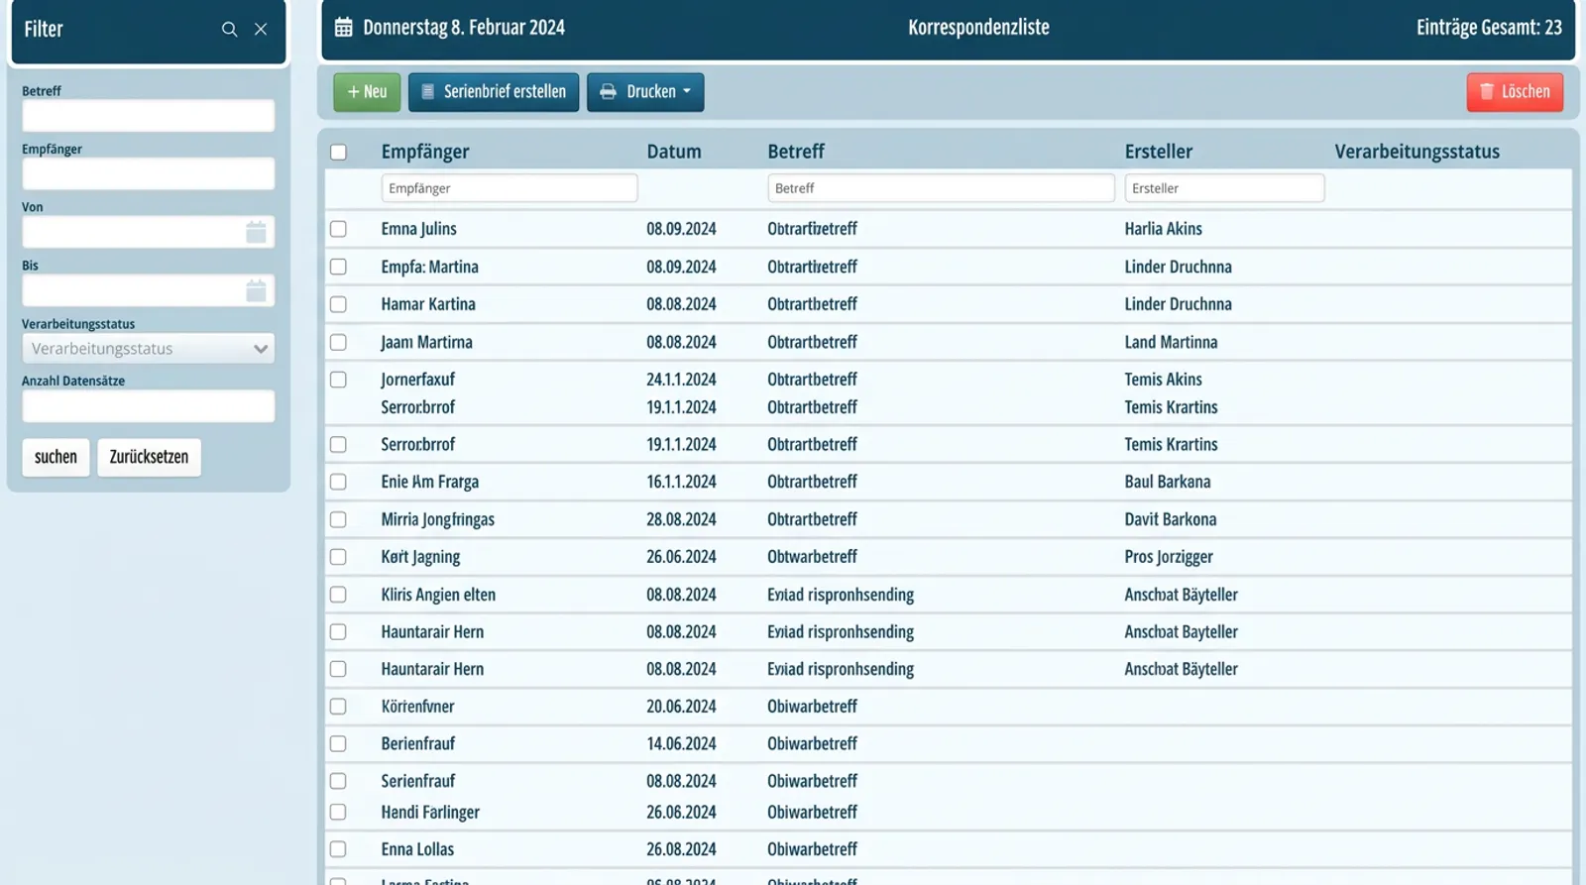Click Baul Barkana creator cell
This screenshot has width=1586, height=885.
(x=1168, y=482)
